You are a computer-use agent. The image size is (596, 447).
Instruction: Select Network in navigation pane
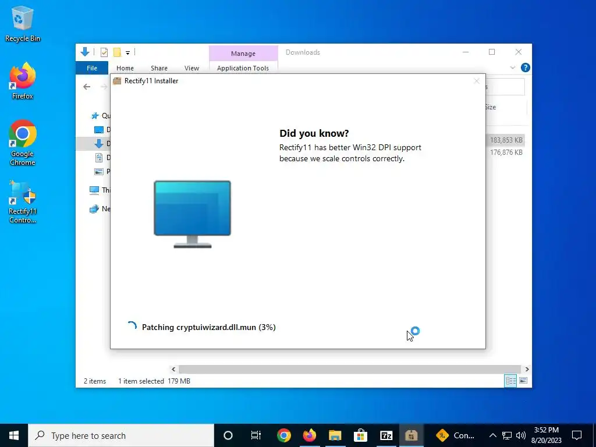coord(100,209)
